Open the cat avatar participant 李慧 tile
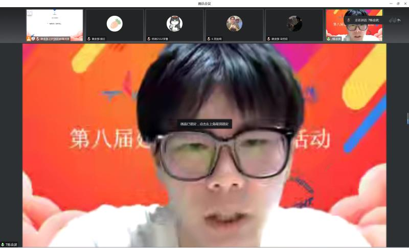 point(174,23)
